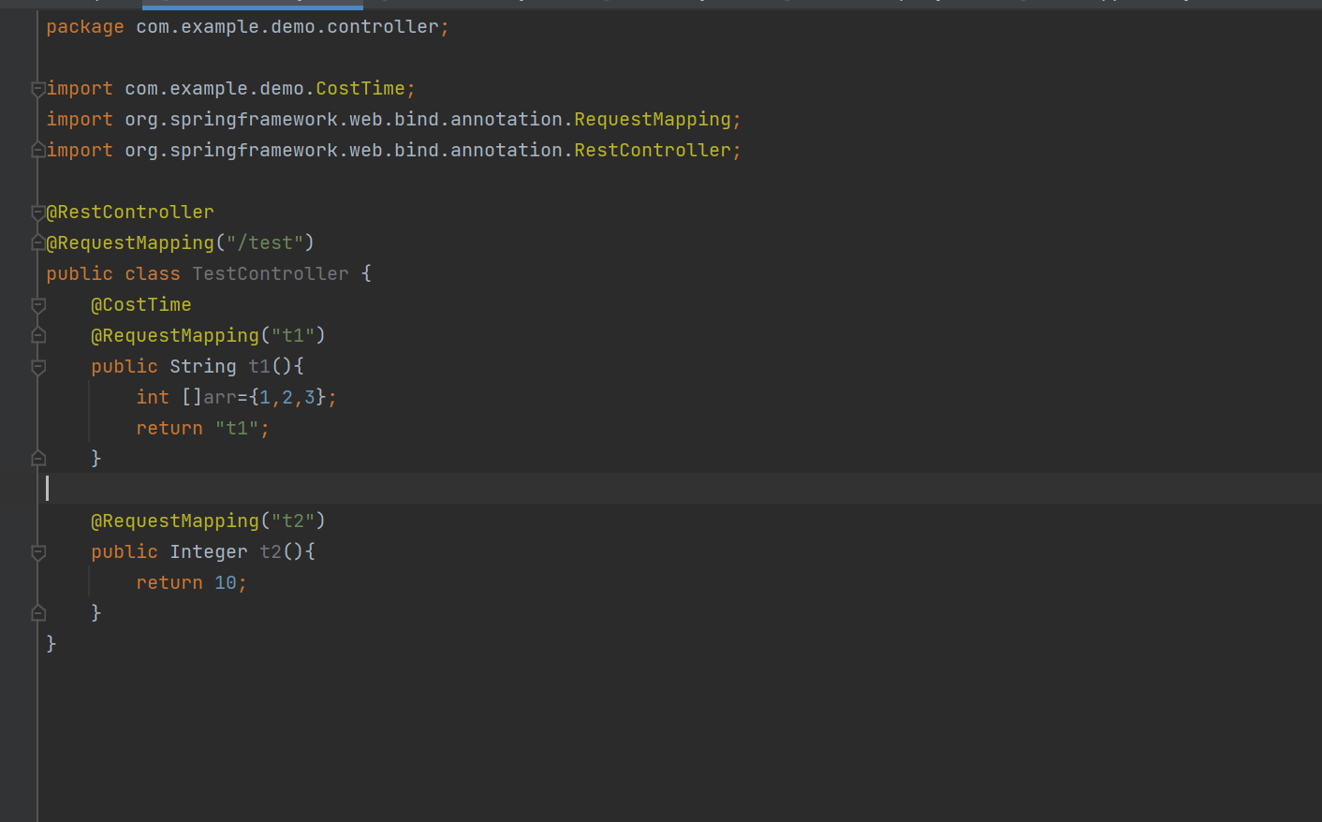1322x822 pixels.
Task: Click the array values {1,2,3}
Action: (x=287, y=397)
